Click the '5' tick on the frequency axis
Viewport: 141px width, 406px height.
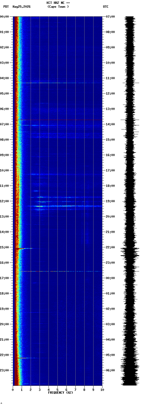pos(57,390)
